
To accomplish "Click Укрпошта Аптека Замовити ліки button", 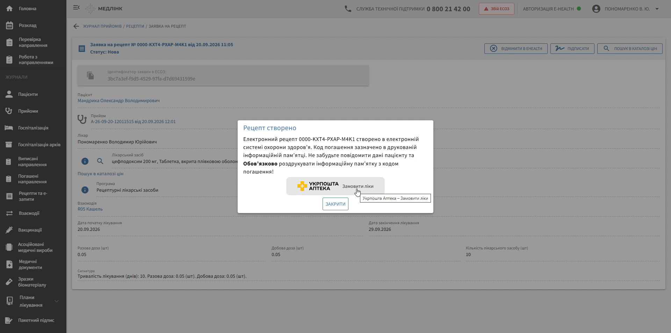I will pyautogui.click(x=335, y=186).
